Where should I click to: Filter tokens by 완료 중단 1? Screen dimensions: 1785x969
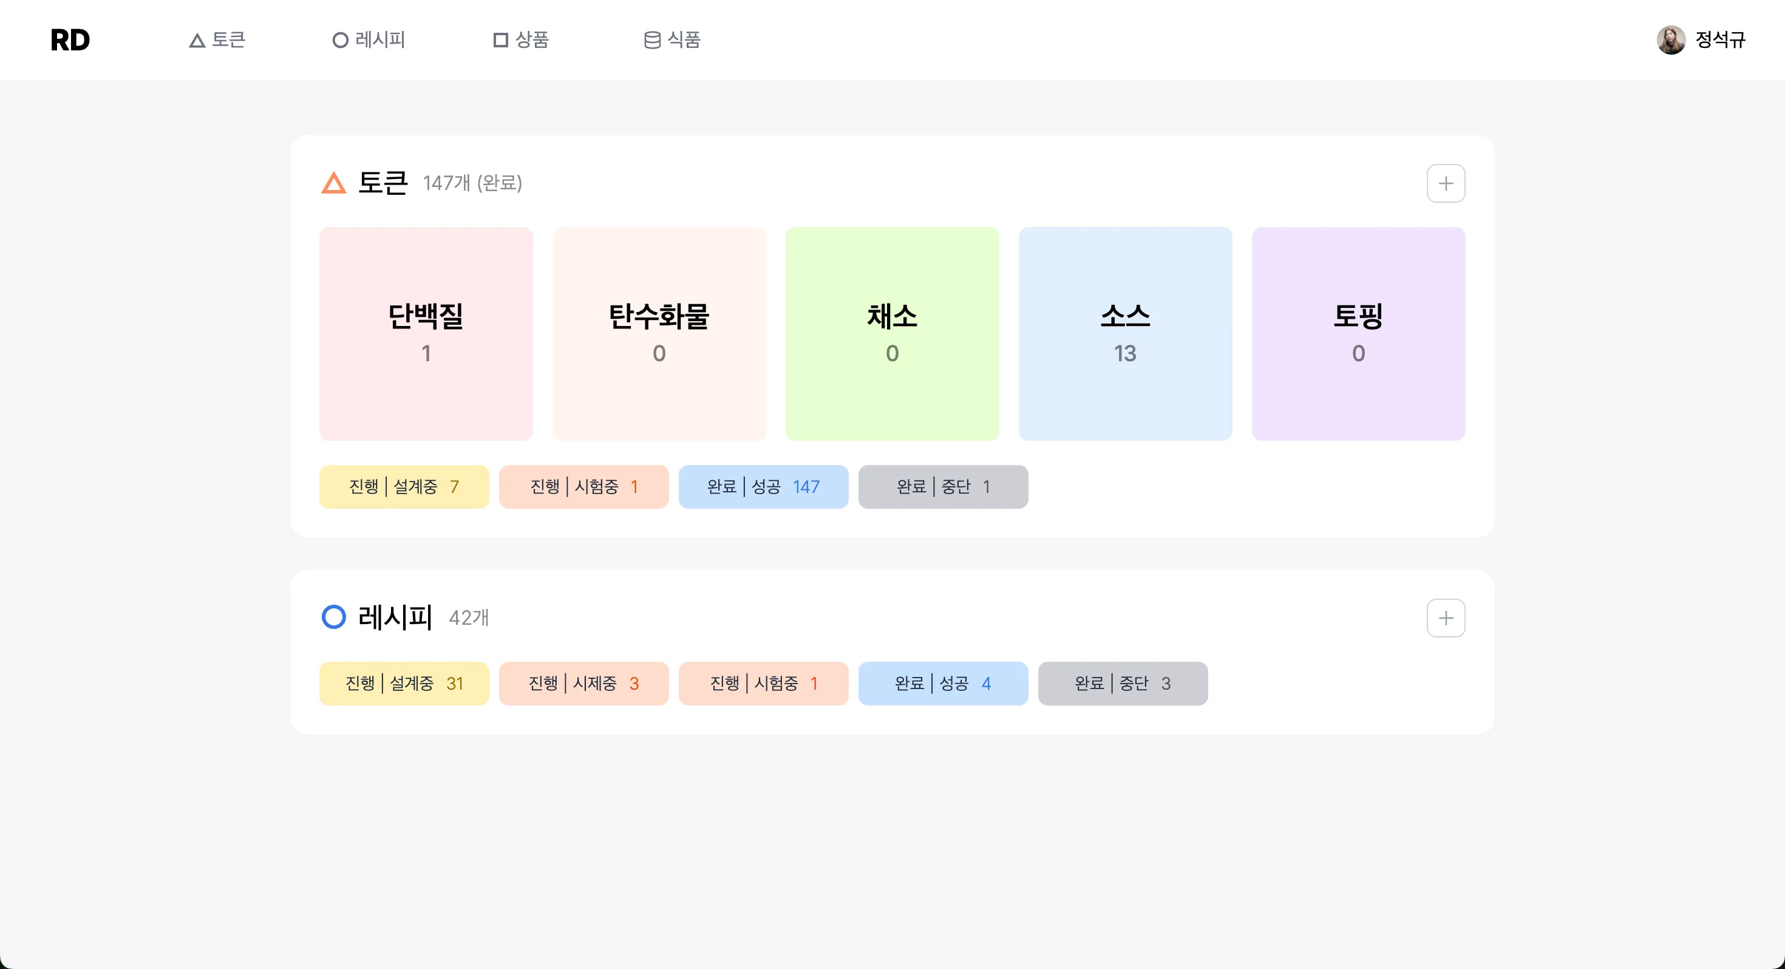[942, 486]
